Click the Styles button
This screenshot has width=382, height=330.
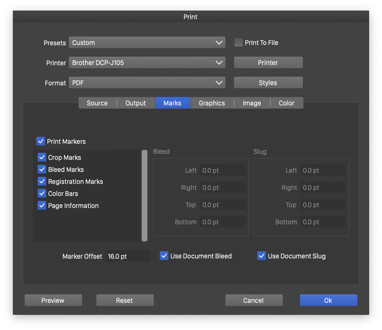pyautogui.click(x=268, y=83)
